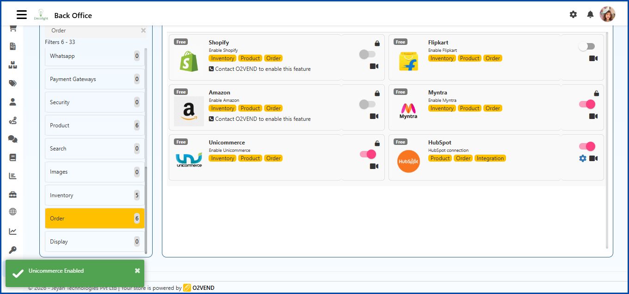Expand the hamburger navigation menu
Image resolution: width=629 pixels, height=294 pixels.
(22, 14)
